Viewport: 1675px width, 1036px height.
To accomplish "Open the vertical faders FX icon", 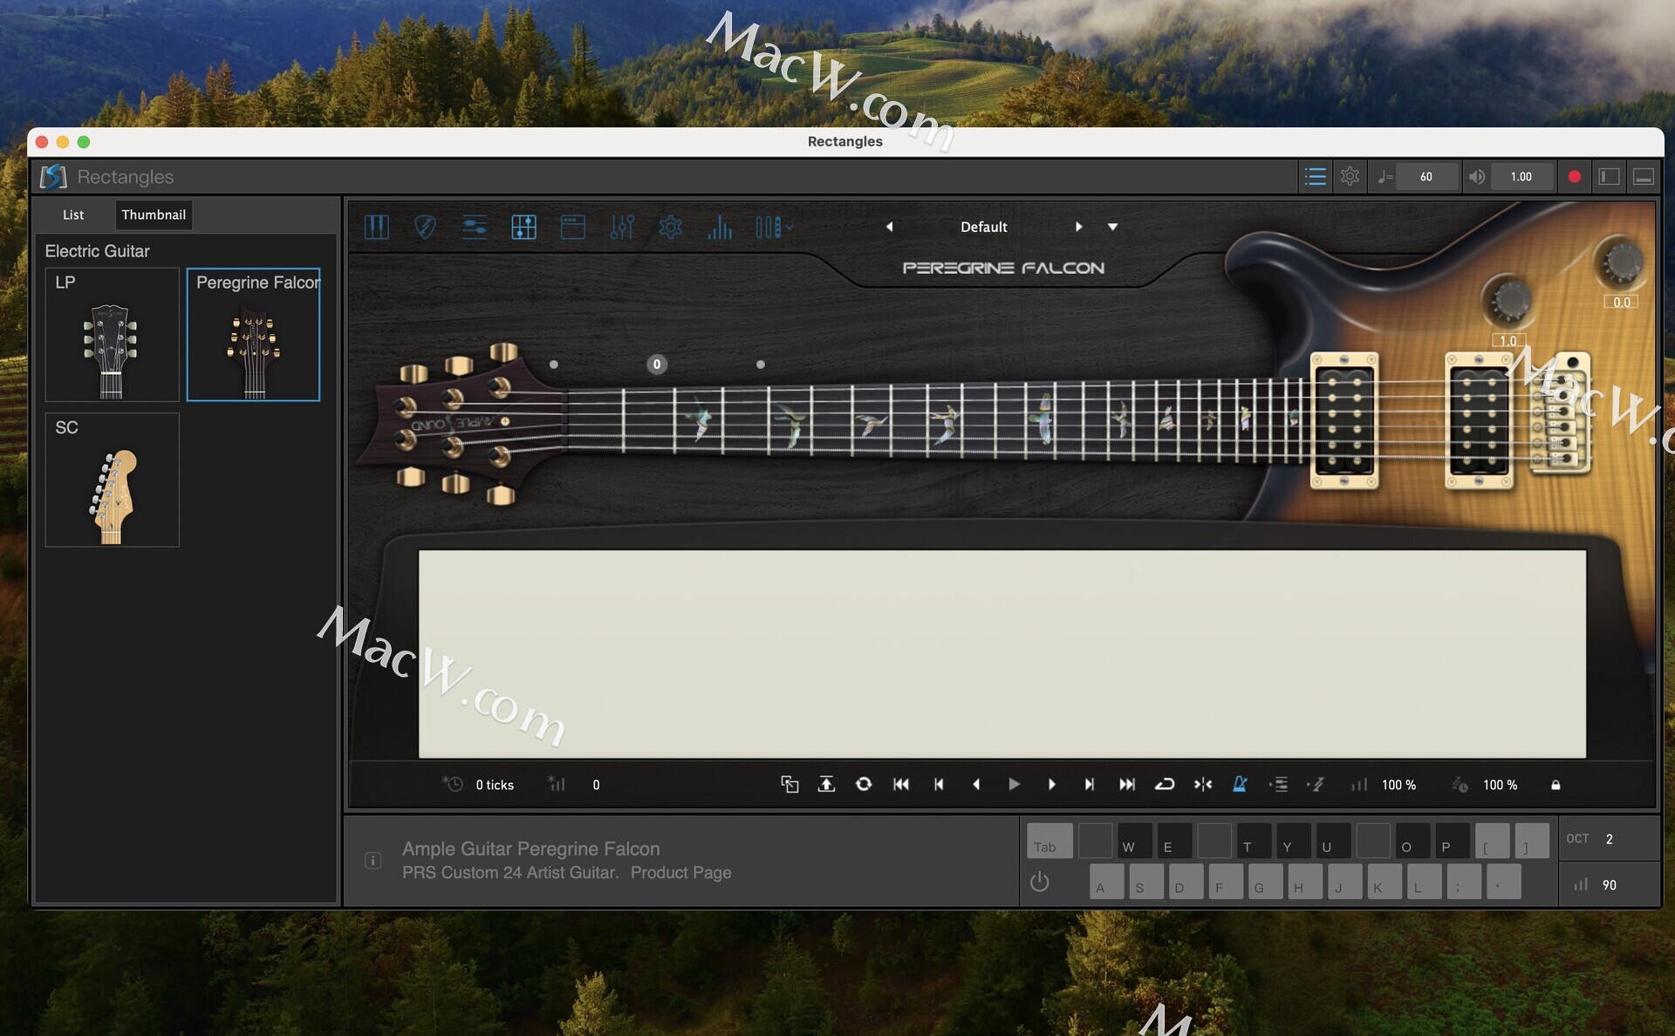I will coord(622,228).
